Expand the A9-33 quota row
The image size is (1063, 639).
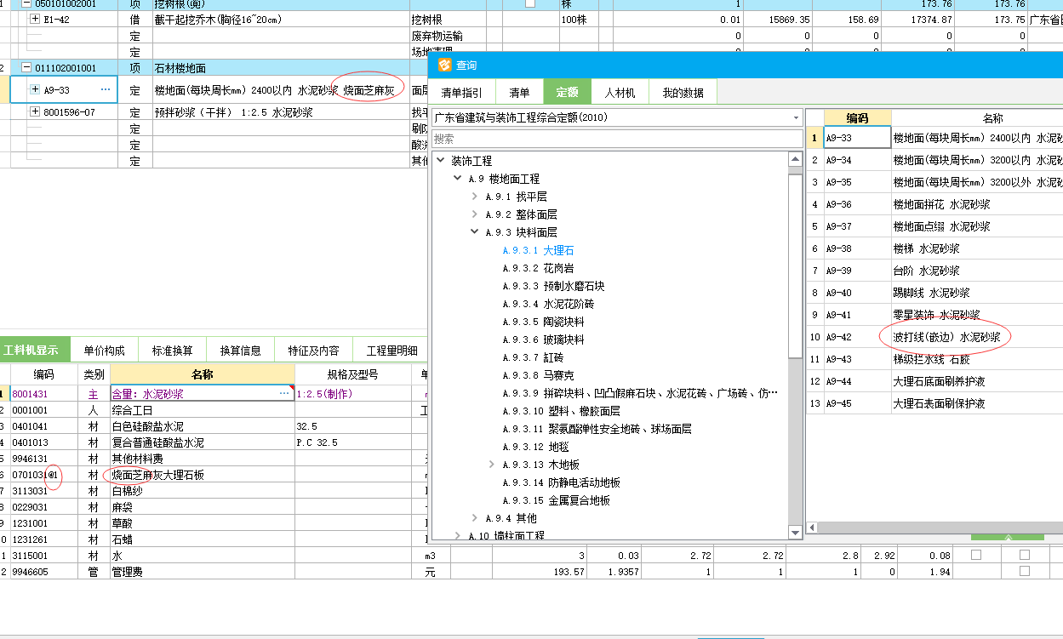point(35,89)
